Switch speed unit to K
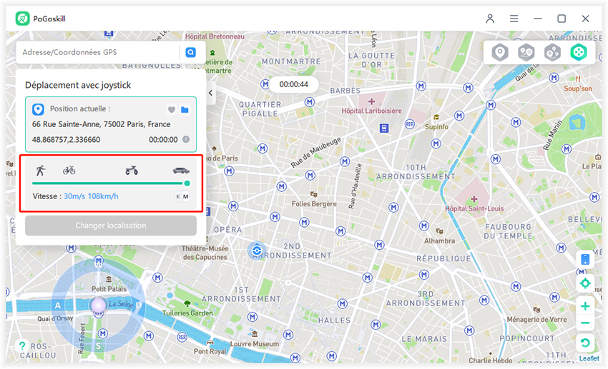The image size is (608, 369). coord(178,196)
